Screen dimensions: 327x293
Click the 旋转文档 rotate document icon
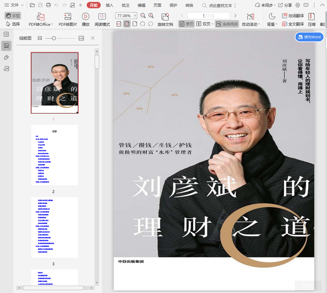165,17
